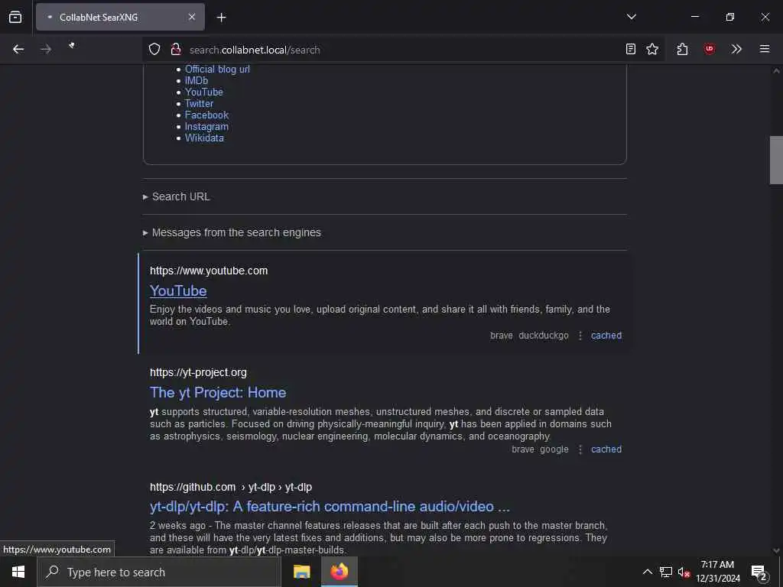Click the https://www.youtube.com result URL
Image resolution: width=783 pixels, height=587 pixels.
pos(209,271)
